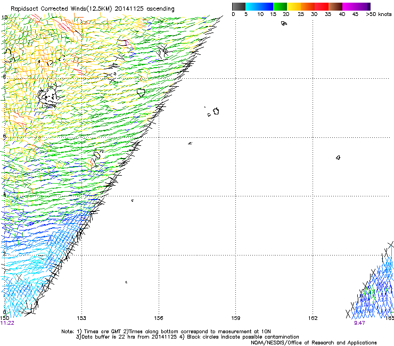Select the orange segment of the color bar
The width and height of the screenshot is (394, 346).
tap(308, 6)
